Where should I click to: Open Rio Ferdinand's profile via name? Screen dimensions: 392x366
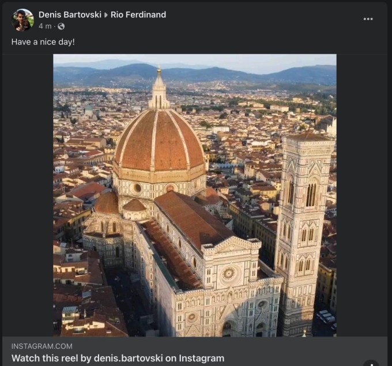(138, 15)
